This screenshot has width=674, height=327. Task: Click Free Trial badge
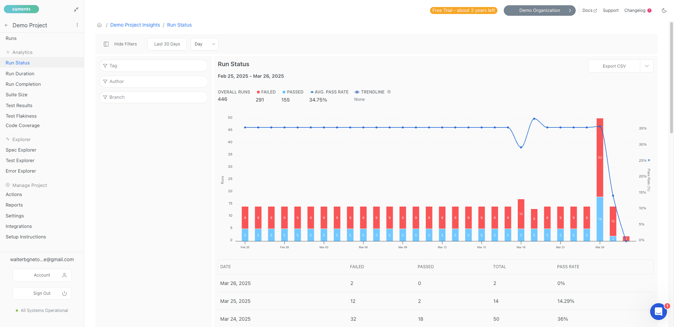click(463, 11)
